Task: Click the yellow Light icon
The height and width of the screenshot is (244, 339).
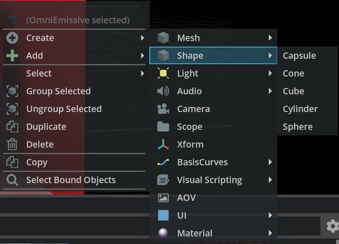Action: tap(163, 74)
